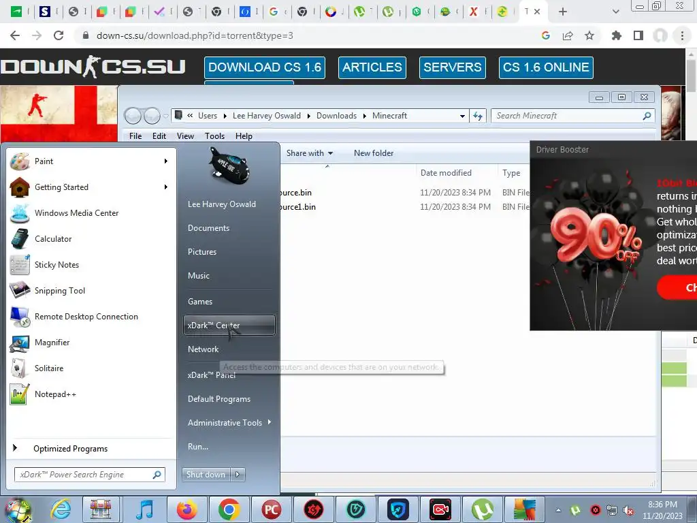Image resolution: width=697 pixels, height=523 pixels.
Task: Go to the ARTICLES page
Action: pyautogui.click(x=372, y=67)
